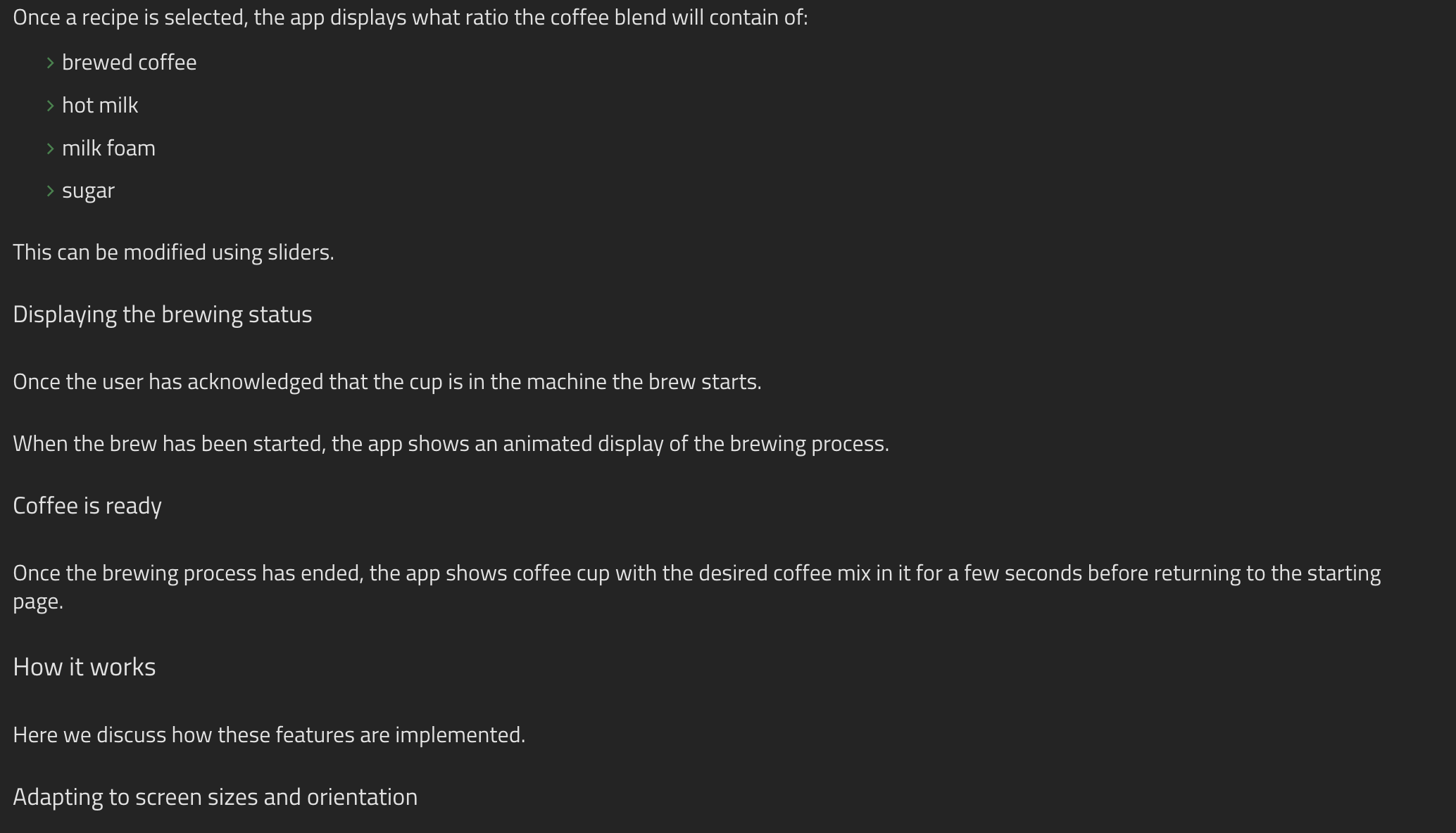The image size is (1456, 833).
Task: Click the 'milk foam' list item
Action: [109, 148]
